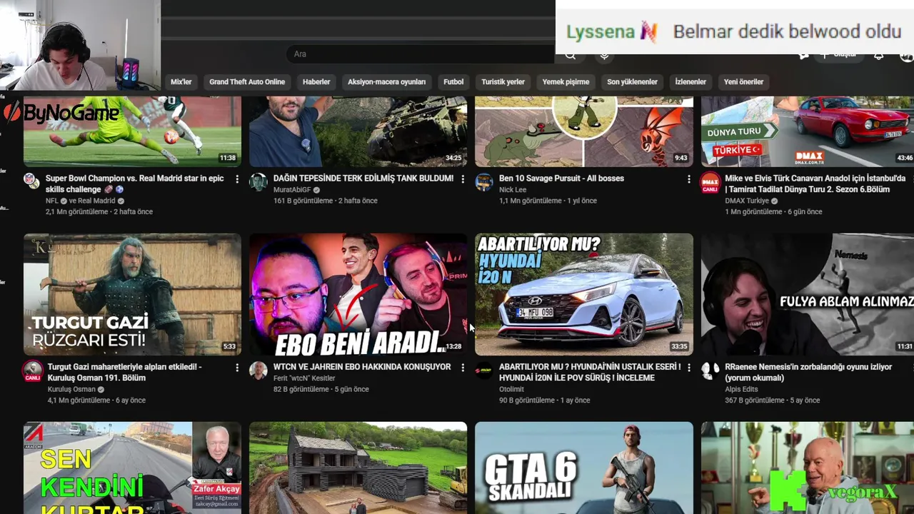Click the Alpis Edits channel avatar
Screen dimensions: 914x514
(x=710, y=370)
